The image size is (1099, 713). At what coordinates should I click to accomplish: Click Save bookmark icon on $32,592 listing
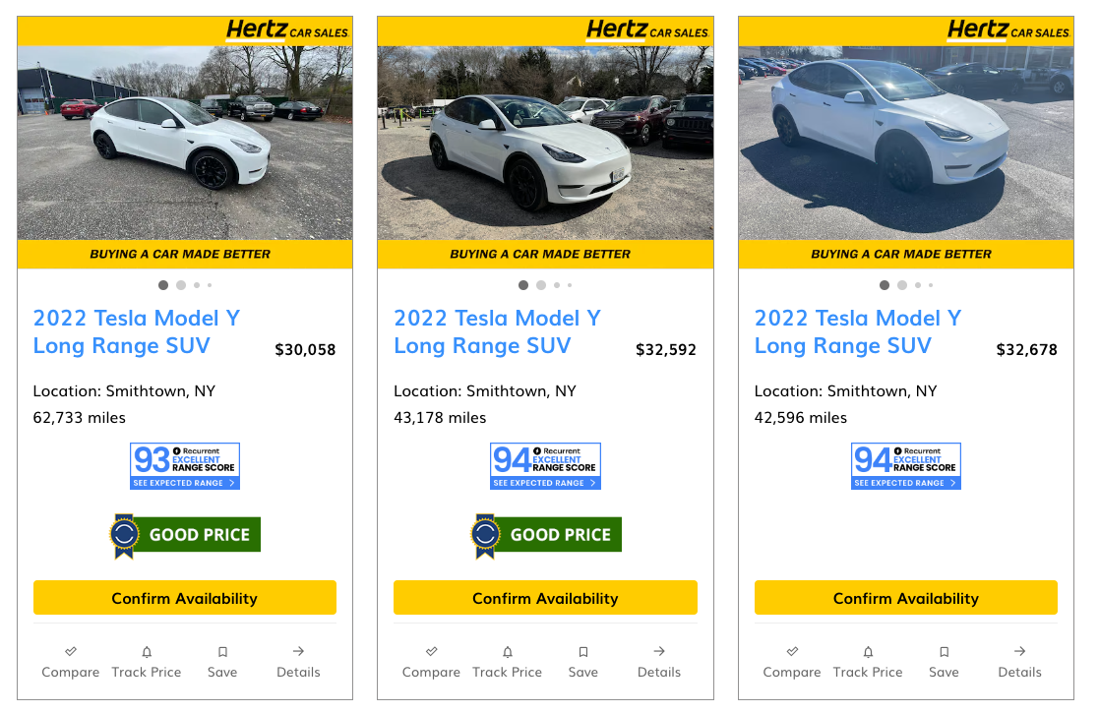click(x=583, y=651)
